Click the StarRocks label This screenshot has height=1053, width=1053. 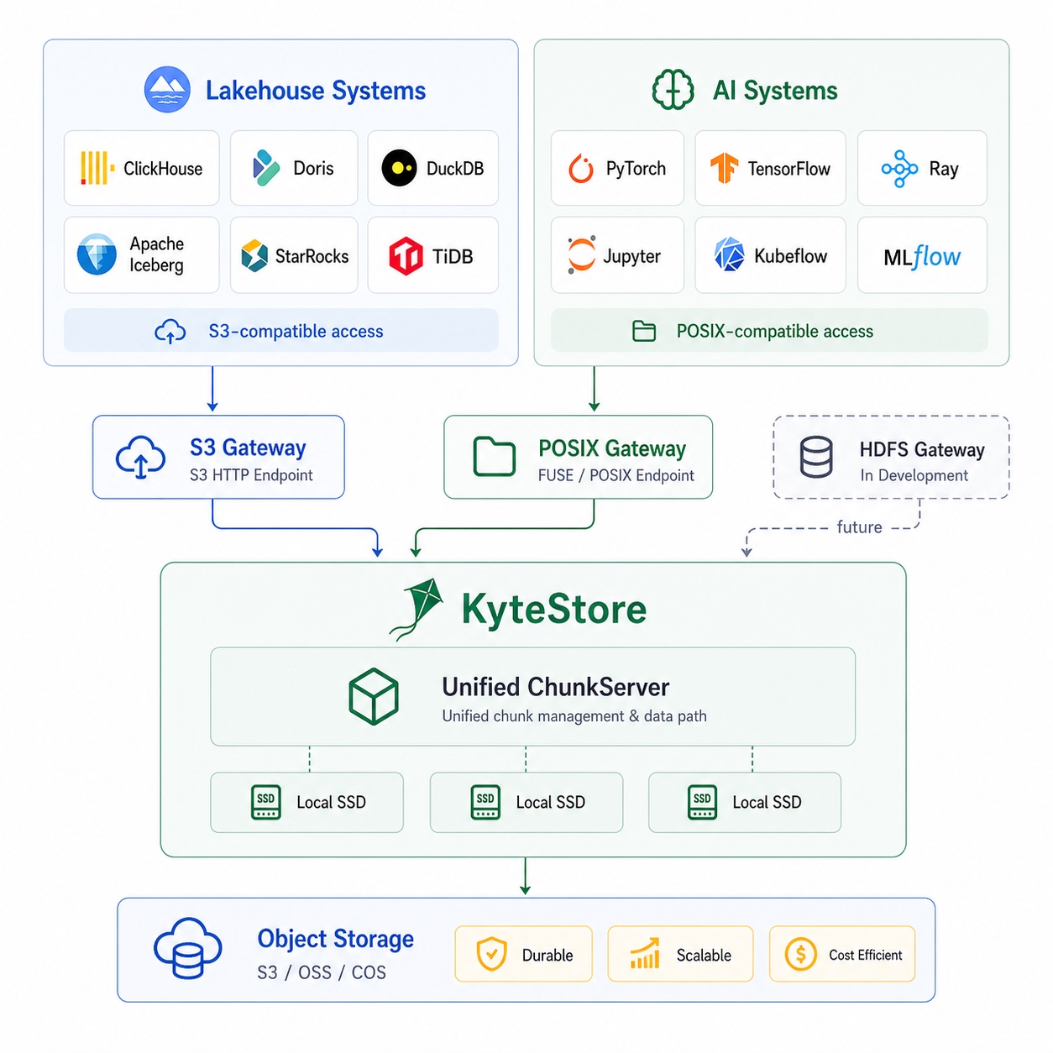point(312,256)
